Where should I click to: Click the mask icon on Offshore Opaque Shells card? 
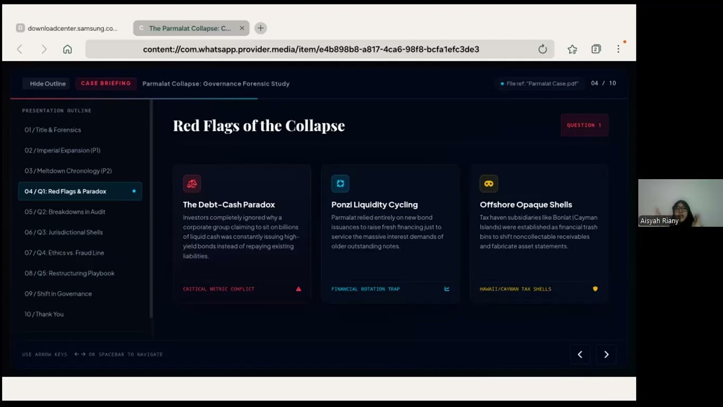tap(489, 184)
